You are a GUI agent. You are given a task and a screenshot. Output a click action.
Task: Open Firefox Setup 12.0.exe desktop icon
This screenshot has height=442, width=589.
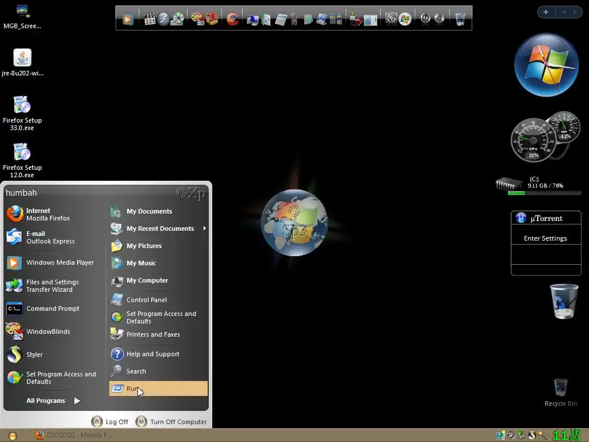point(22,161)
